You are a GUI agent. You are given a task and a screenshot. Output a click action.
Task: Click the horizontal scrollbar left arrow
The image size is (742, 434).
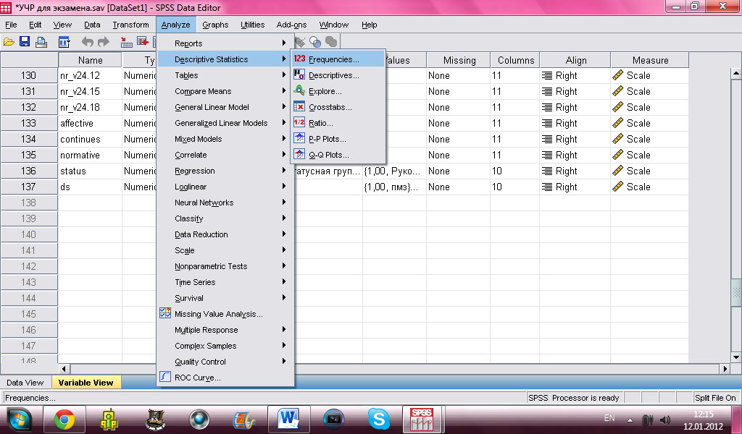click(64, 368)
